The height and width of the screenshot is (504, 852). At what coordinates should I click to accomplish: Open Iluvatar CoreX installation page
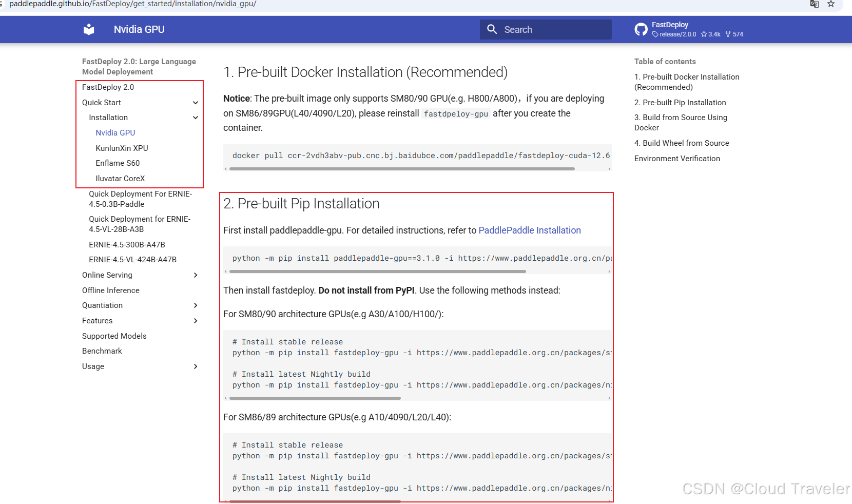[120, 179]
